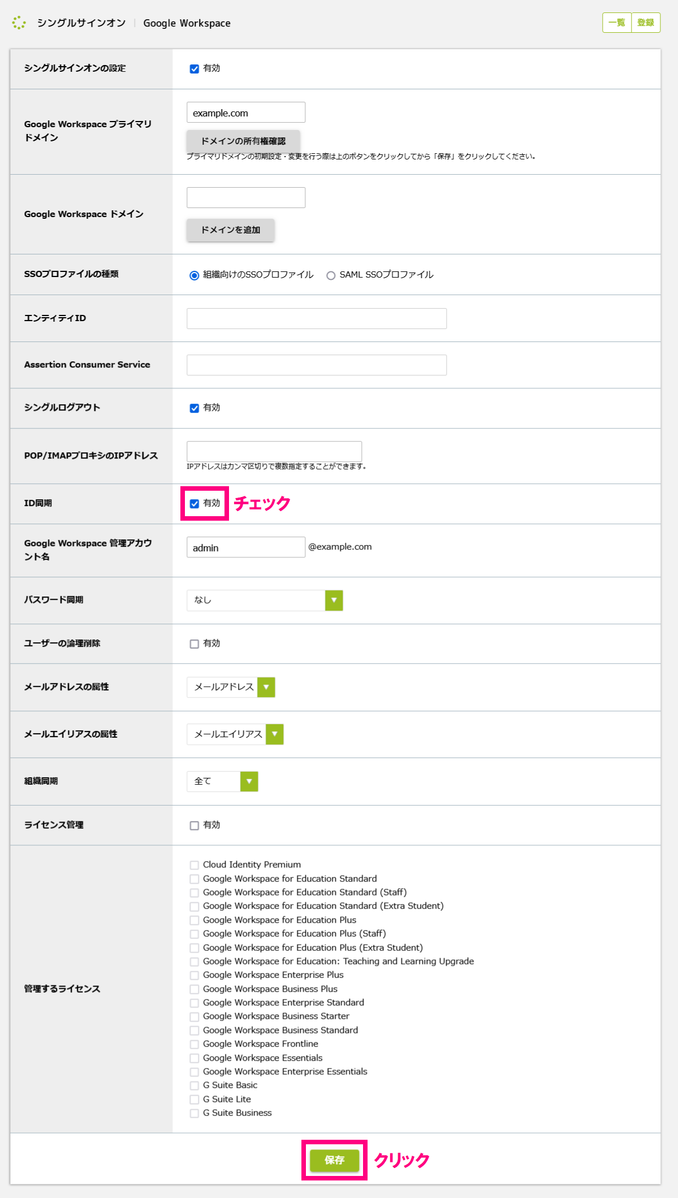678x1198 pixels.
Task: Click the @example.com domain suffix text
Action: [340, 547]
